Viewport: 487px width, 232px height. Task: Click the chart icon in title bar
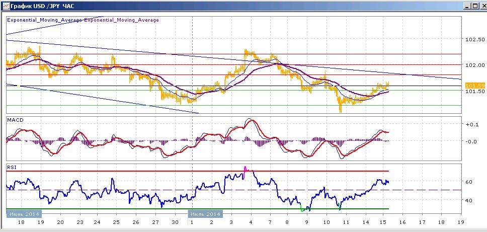pyautogui.click(x=6, y=6)
